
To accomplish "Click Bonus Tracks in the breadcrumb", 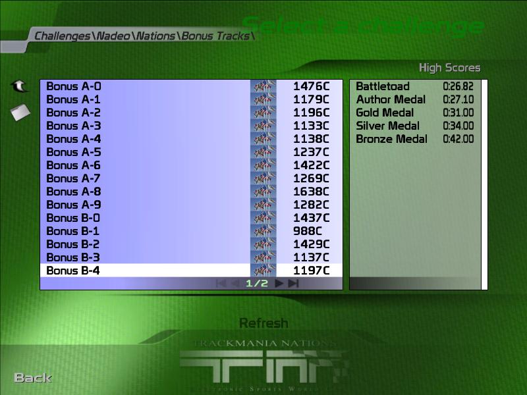I will coord(216,36).
